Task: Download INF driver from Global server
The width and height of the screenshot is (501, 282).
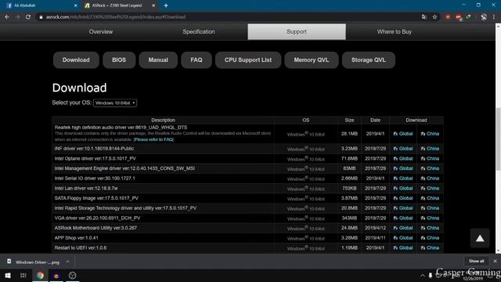Action: point(403,149)
